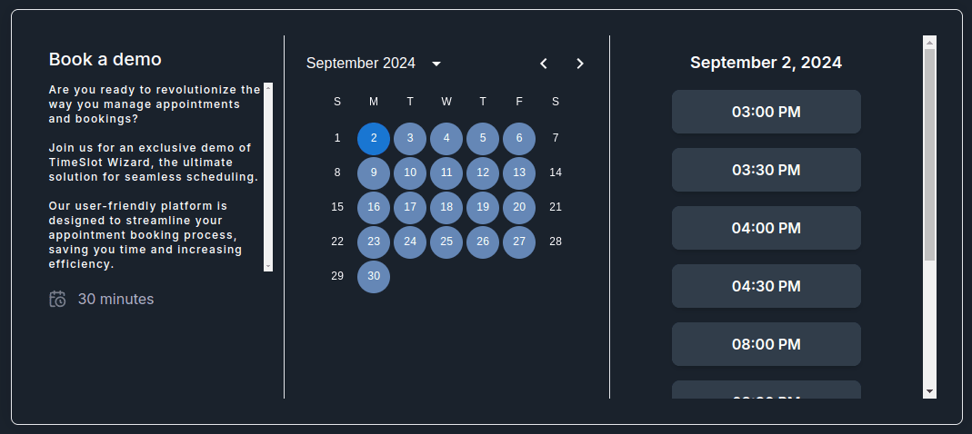972x434 pixels.
Task: Reserve the 08:00 PM time slot
Action: tap(766, 344)
